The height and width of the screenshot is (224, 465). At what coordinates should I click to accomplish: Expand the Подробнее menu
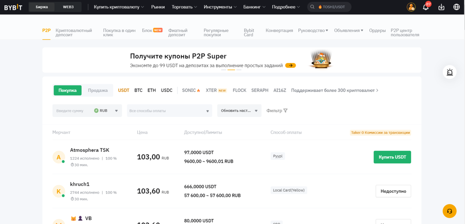coord(286,7)
